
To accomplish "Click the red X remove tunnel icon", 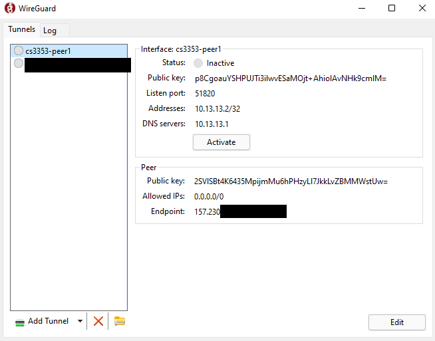I will tap(98, 321).
